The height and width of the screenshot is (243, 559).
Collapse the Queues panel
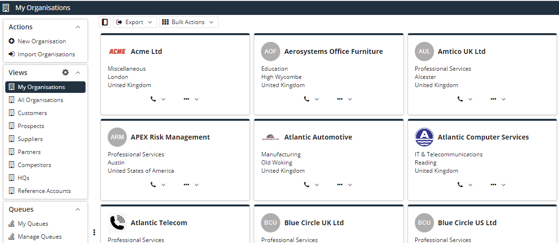point(78,209)
